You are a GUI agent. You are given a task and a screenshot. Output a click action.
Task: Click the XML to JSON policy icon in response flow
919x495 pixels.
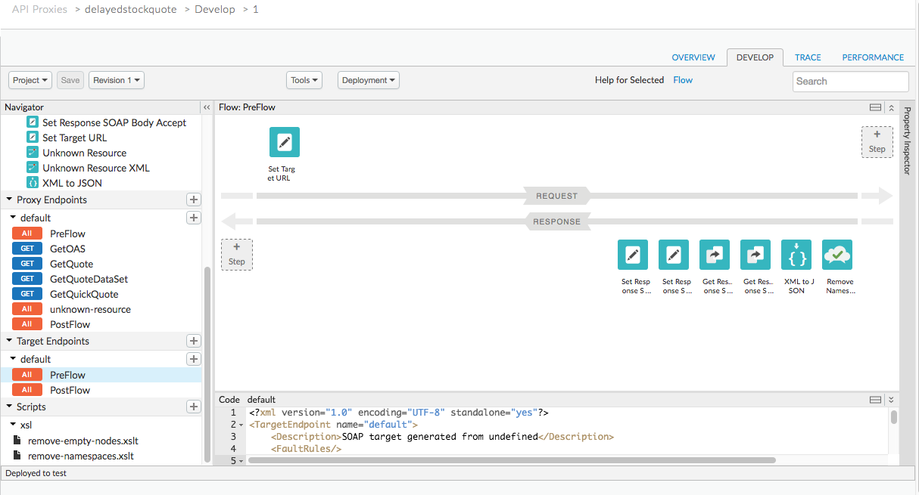[x=796, y=255]
